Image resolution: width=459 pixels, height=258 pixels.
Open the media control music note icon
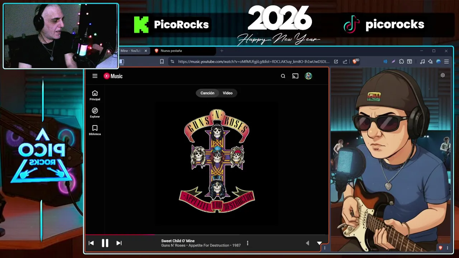[x=422, y=62]
